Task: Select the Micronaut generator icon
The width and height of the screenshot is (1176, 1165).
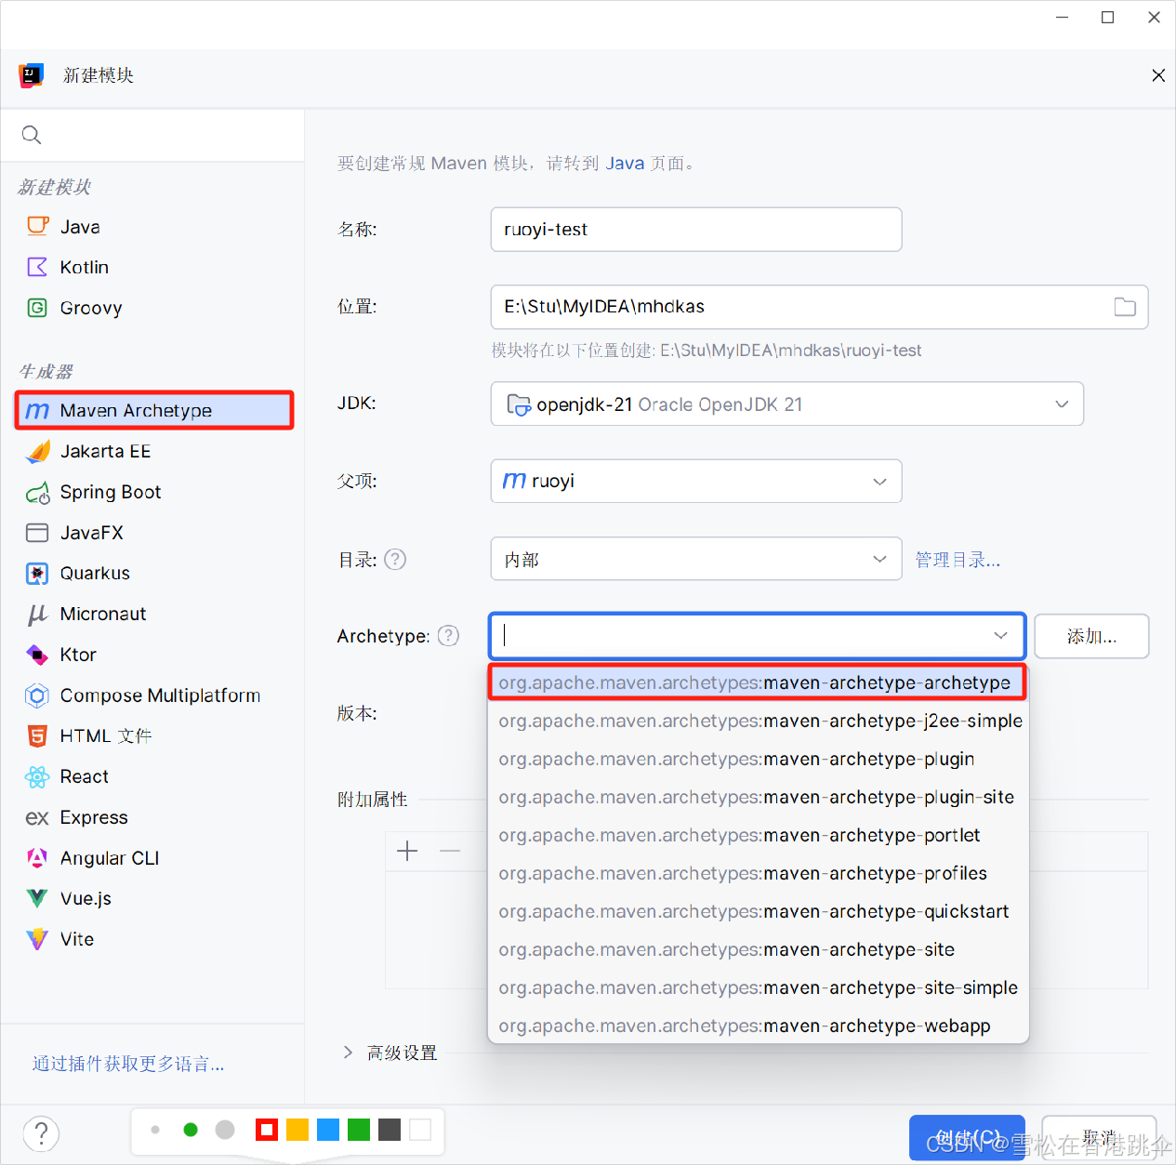Action: tap(37, 615)
